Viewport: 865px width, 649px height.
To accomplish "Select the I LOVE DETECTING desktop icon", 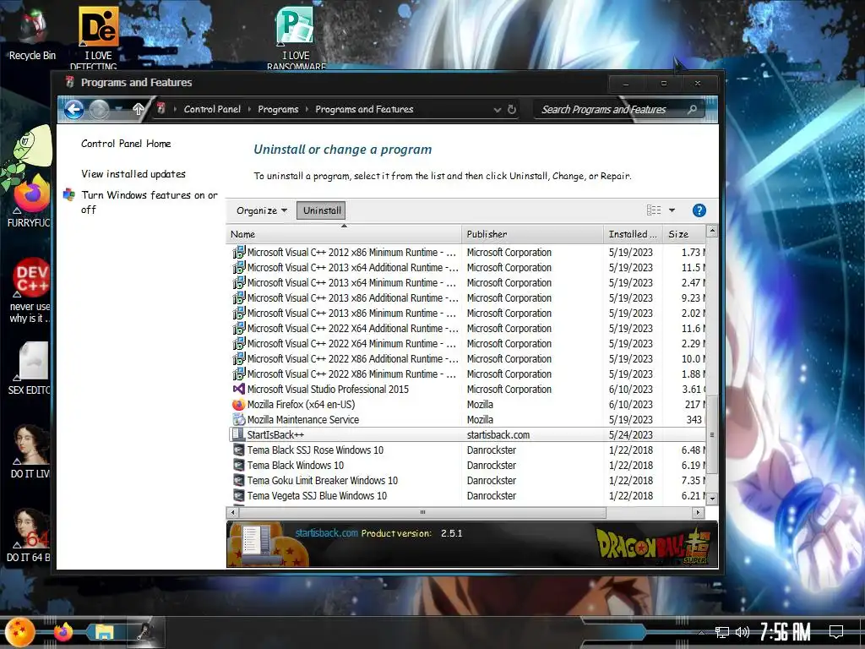I will pyautogui.click(x=98, y=37).
